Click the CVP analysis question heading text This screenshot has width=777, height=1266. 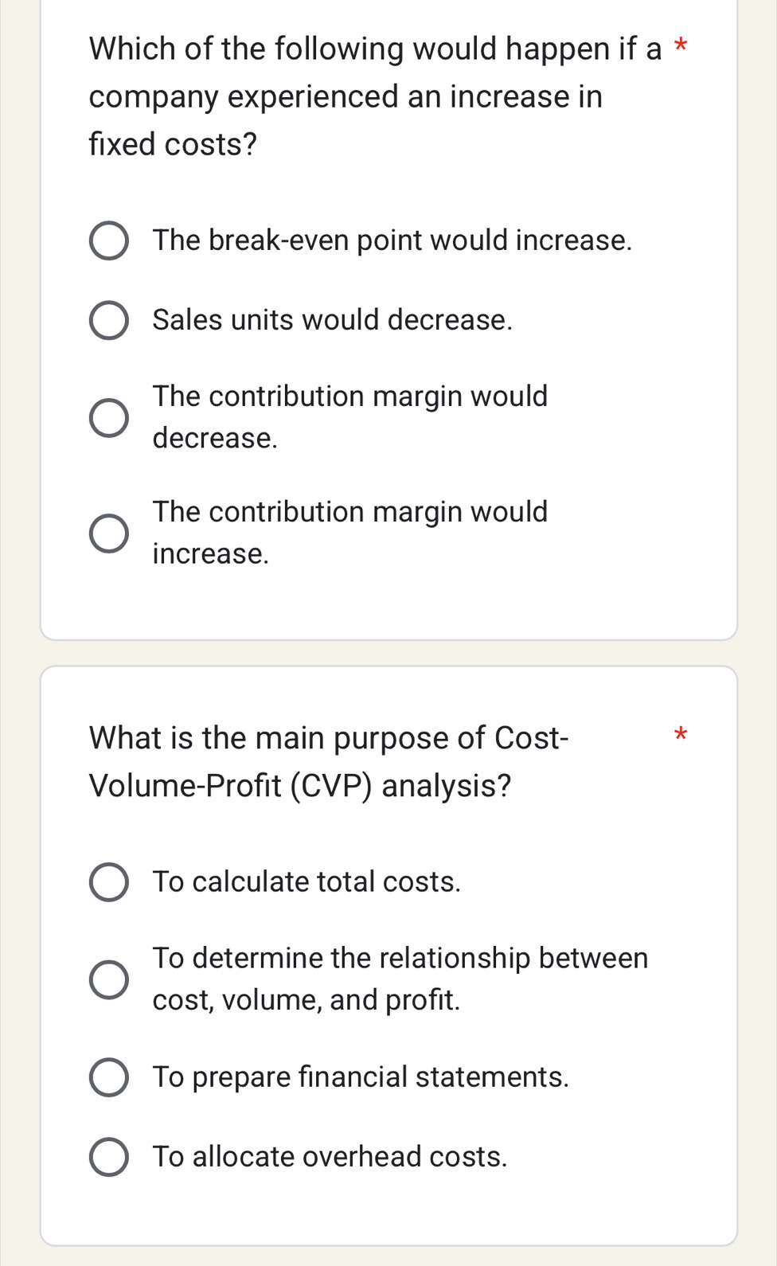pos(328,761)
